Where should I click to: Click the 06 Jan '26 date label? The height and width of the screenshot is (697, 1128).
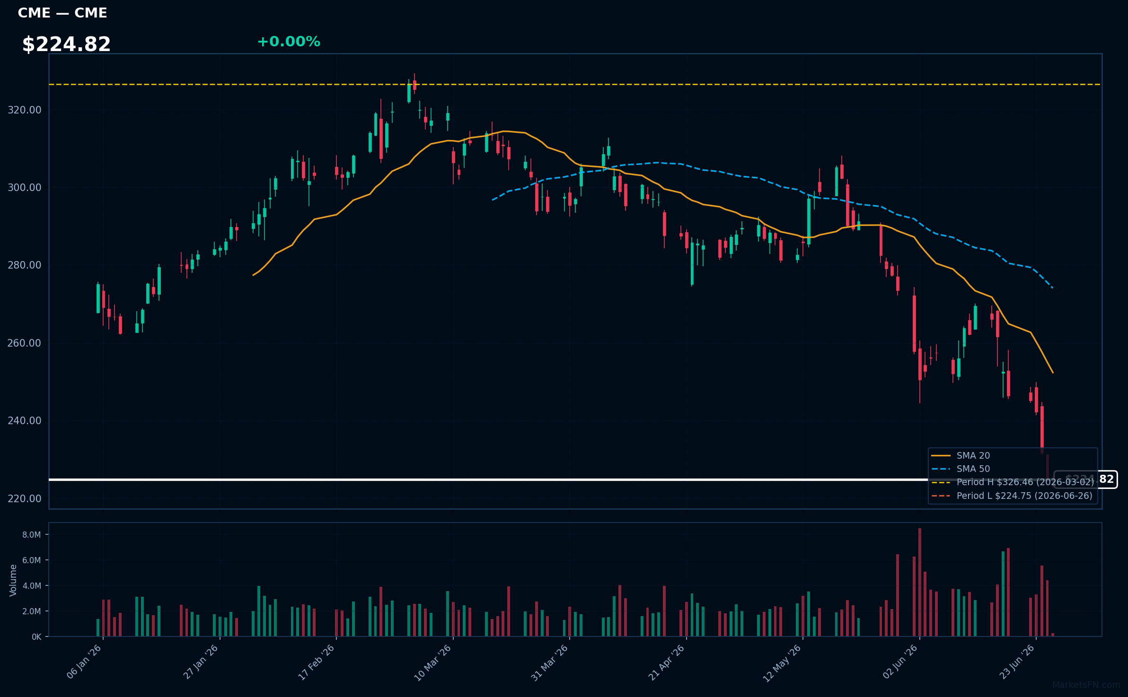pyautogui.click(x=84, y=662)
